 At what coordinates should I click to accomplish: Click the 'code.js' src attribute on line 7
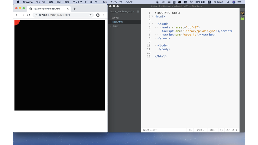tap(190, 35)
